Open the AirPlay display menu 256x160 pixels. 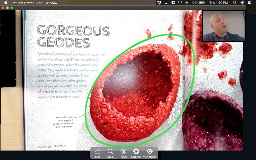(166, 3)
